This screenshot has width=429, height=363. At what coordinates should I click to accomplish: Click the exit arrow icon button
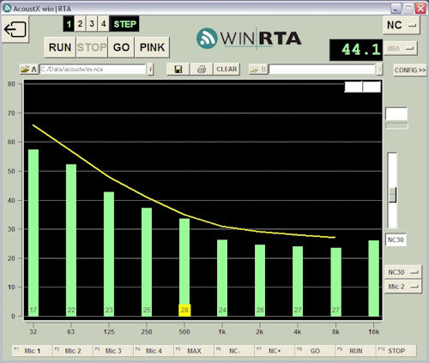tap(15, 29)
